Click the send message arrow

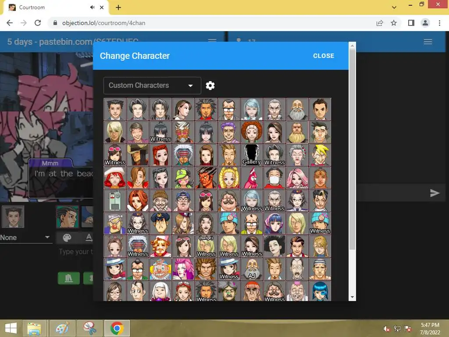[x=435, y=193]
